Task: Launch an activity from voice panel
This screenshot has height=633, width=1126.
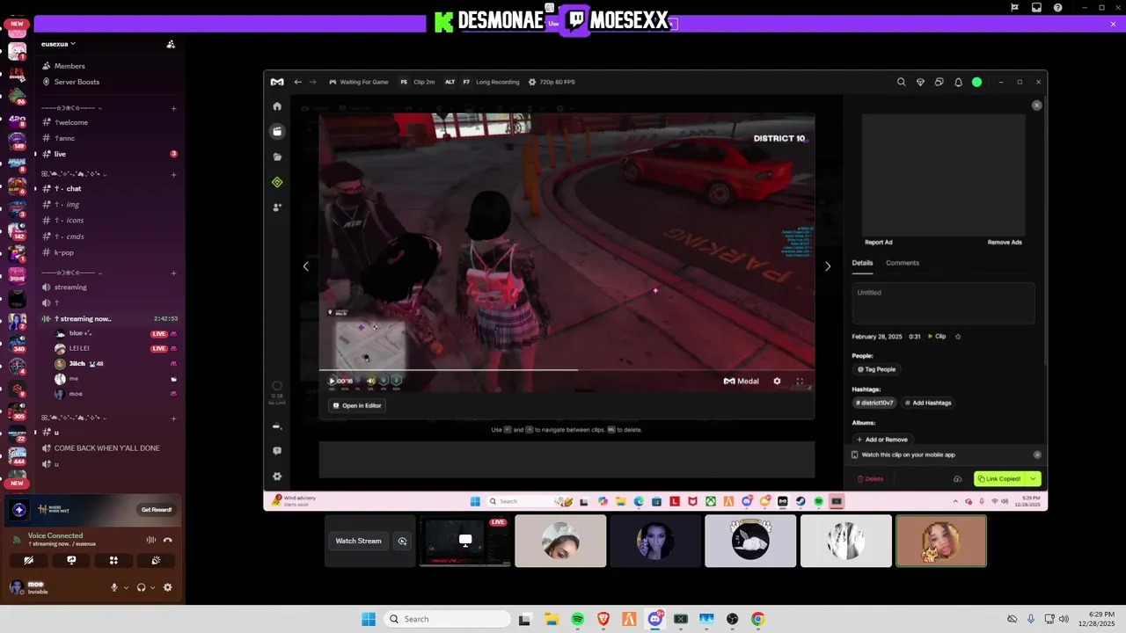Action: (113, 560)
